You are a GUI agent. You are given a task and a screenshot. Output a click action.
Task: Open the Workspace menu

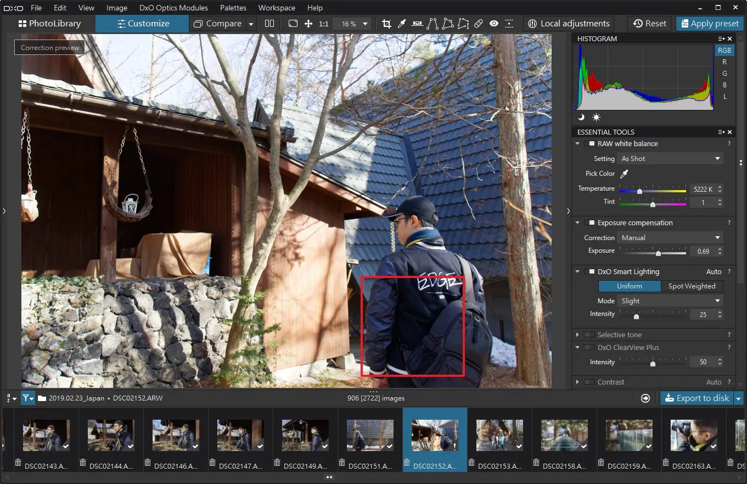pyautogui.click(x=277, y=8)
